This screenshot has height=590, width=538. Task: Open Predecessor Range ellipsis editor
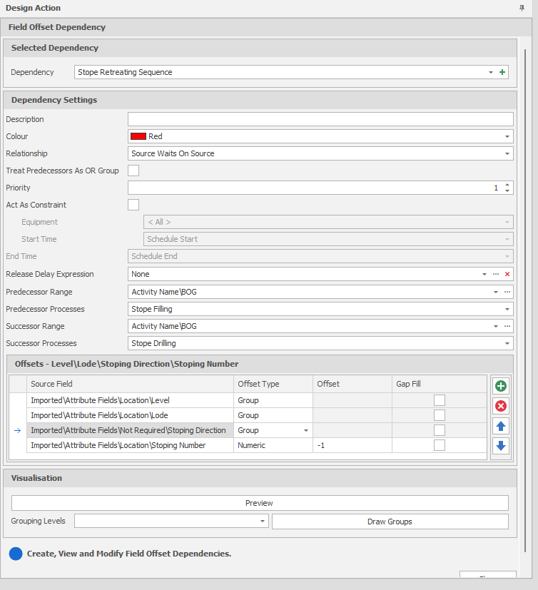coord(507,292)
